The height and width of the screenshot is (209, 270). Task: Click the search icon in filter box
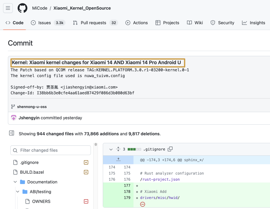(x=15, y=151)
